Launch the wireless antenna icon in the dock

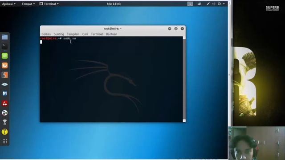point(5,122)
